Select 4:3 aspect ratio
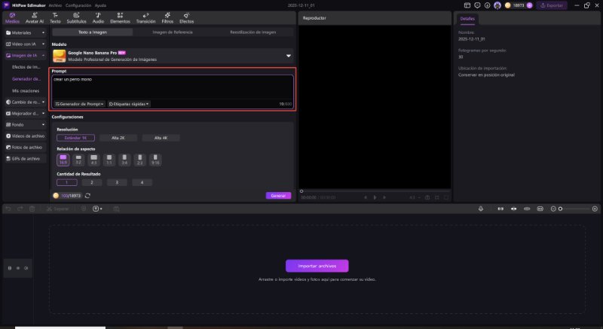 coord(93,160)
